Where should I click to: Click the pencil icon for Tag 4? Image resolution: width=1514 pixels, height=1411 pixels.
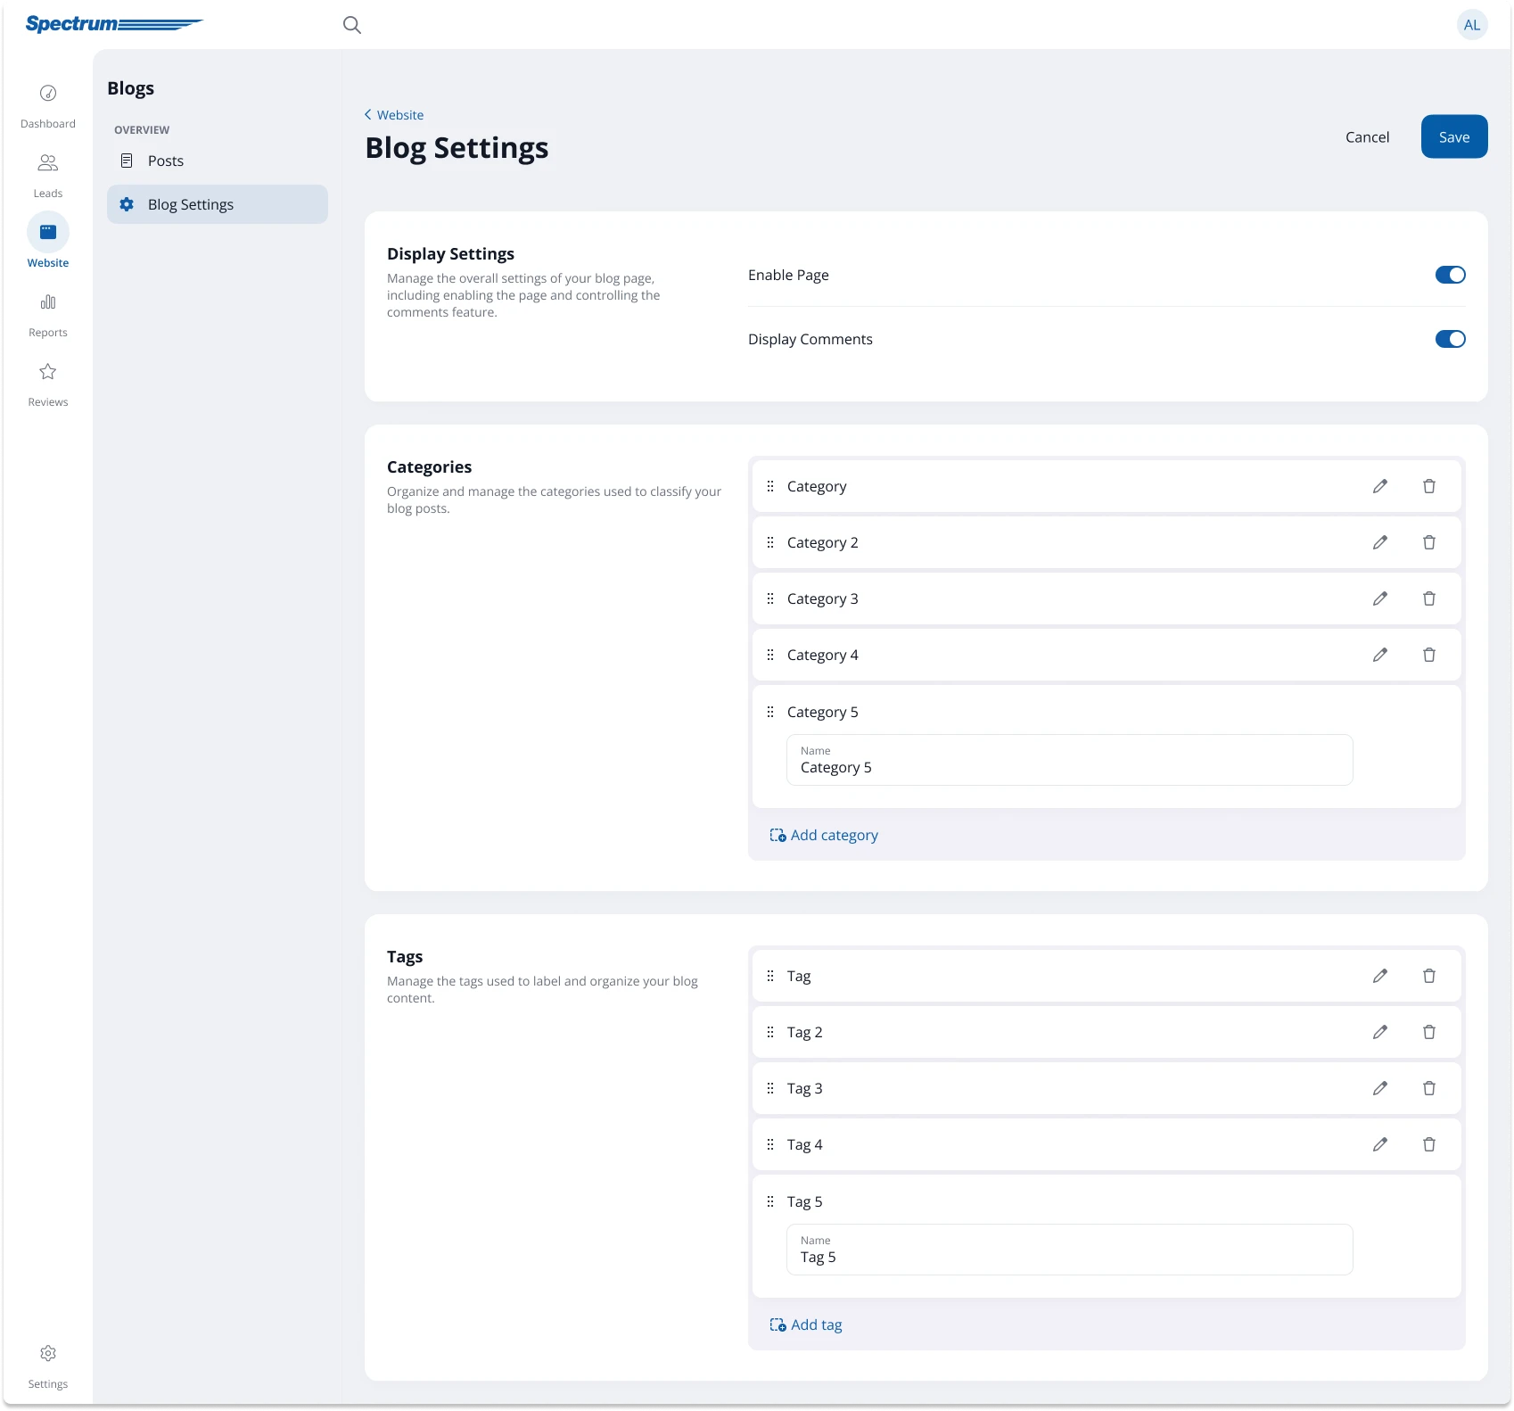1379,1144
